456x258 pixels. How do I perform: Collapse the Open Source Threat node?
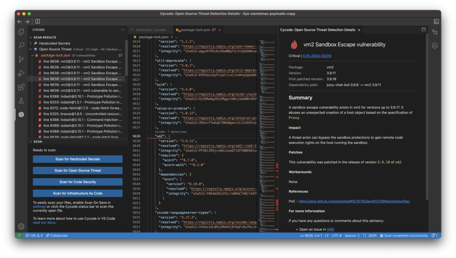(x=31, y=49)
